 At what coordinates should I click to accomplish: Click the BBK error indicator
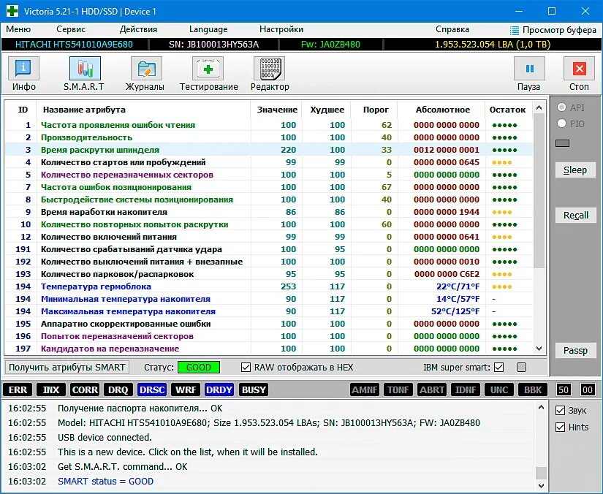[x=533, y=389]
